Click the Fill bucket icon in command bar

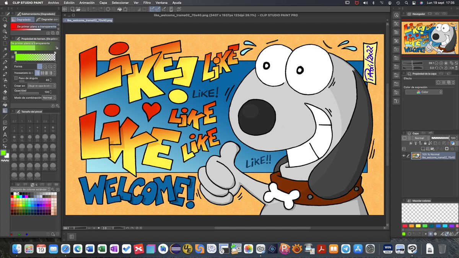(x=119, y=9)
